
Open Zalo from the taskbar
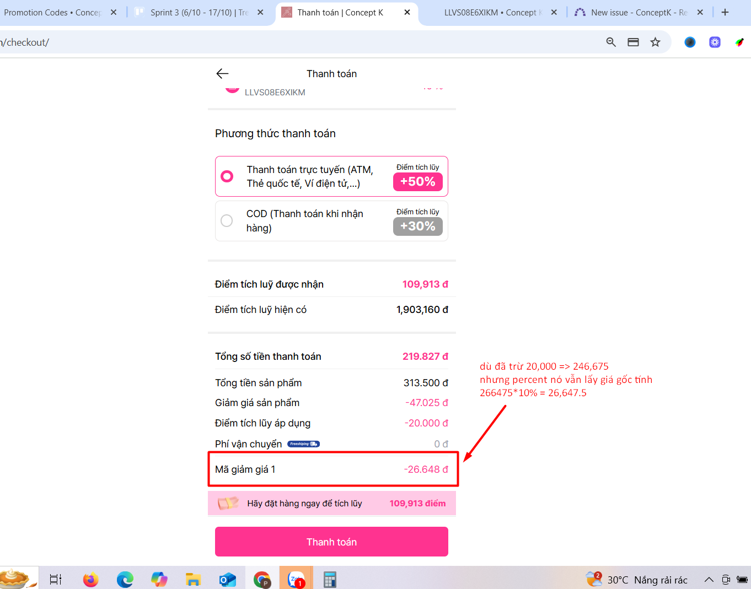pos(296,579)
